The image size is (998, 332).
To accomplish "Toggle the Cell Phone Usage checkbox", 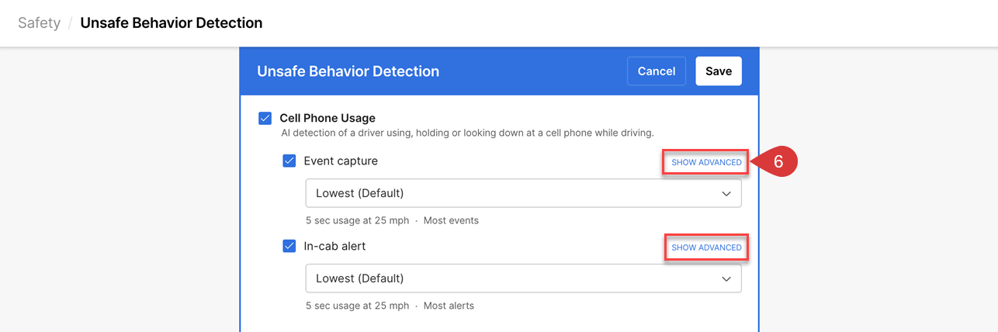I will click(x=265, y=119).
